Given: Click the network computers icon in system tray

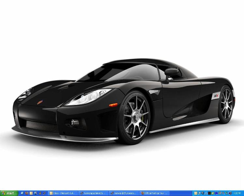Looking at the screenshot, I should (206, 193).
